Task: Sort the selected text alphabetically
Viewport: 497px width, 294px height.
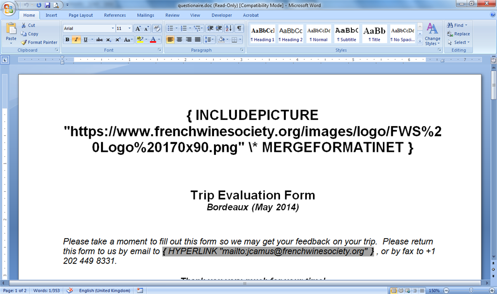Action: tap(229, 29)
